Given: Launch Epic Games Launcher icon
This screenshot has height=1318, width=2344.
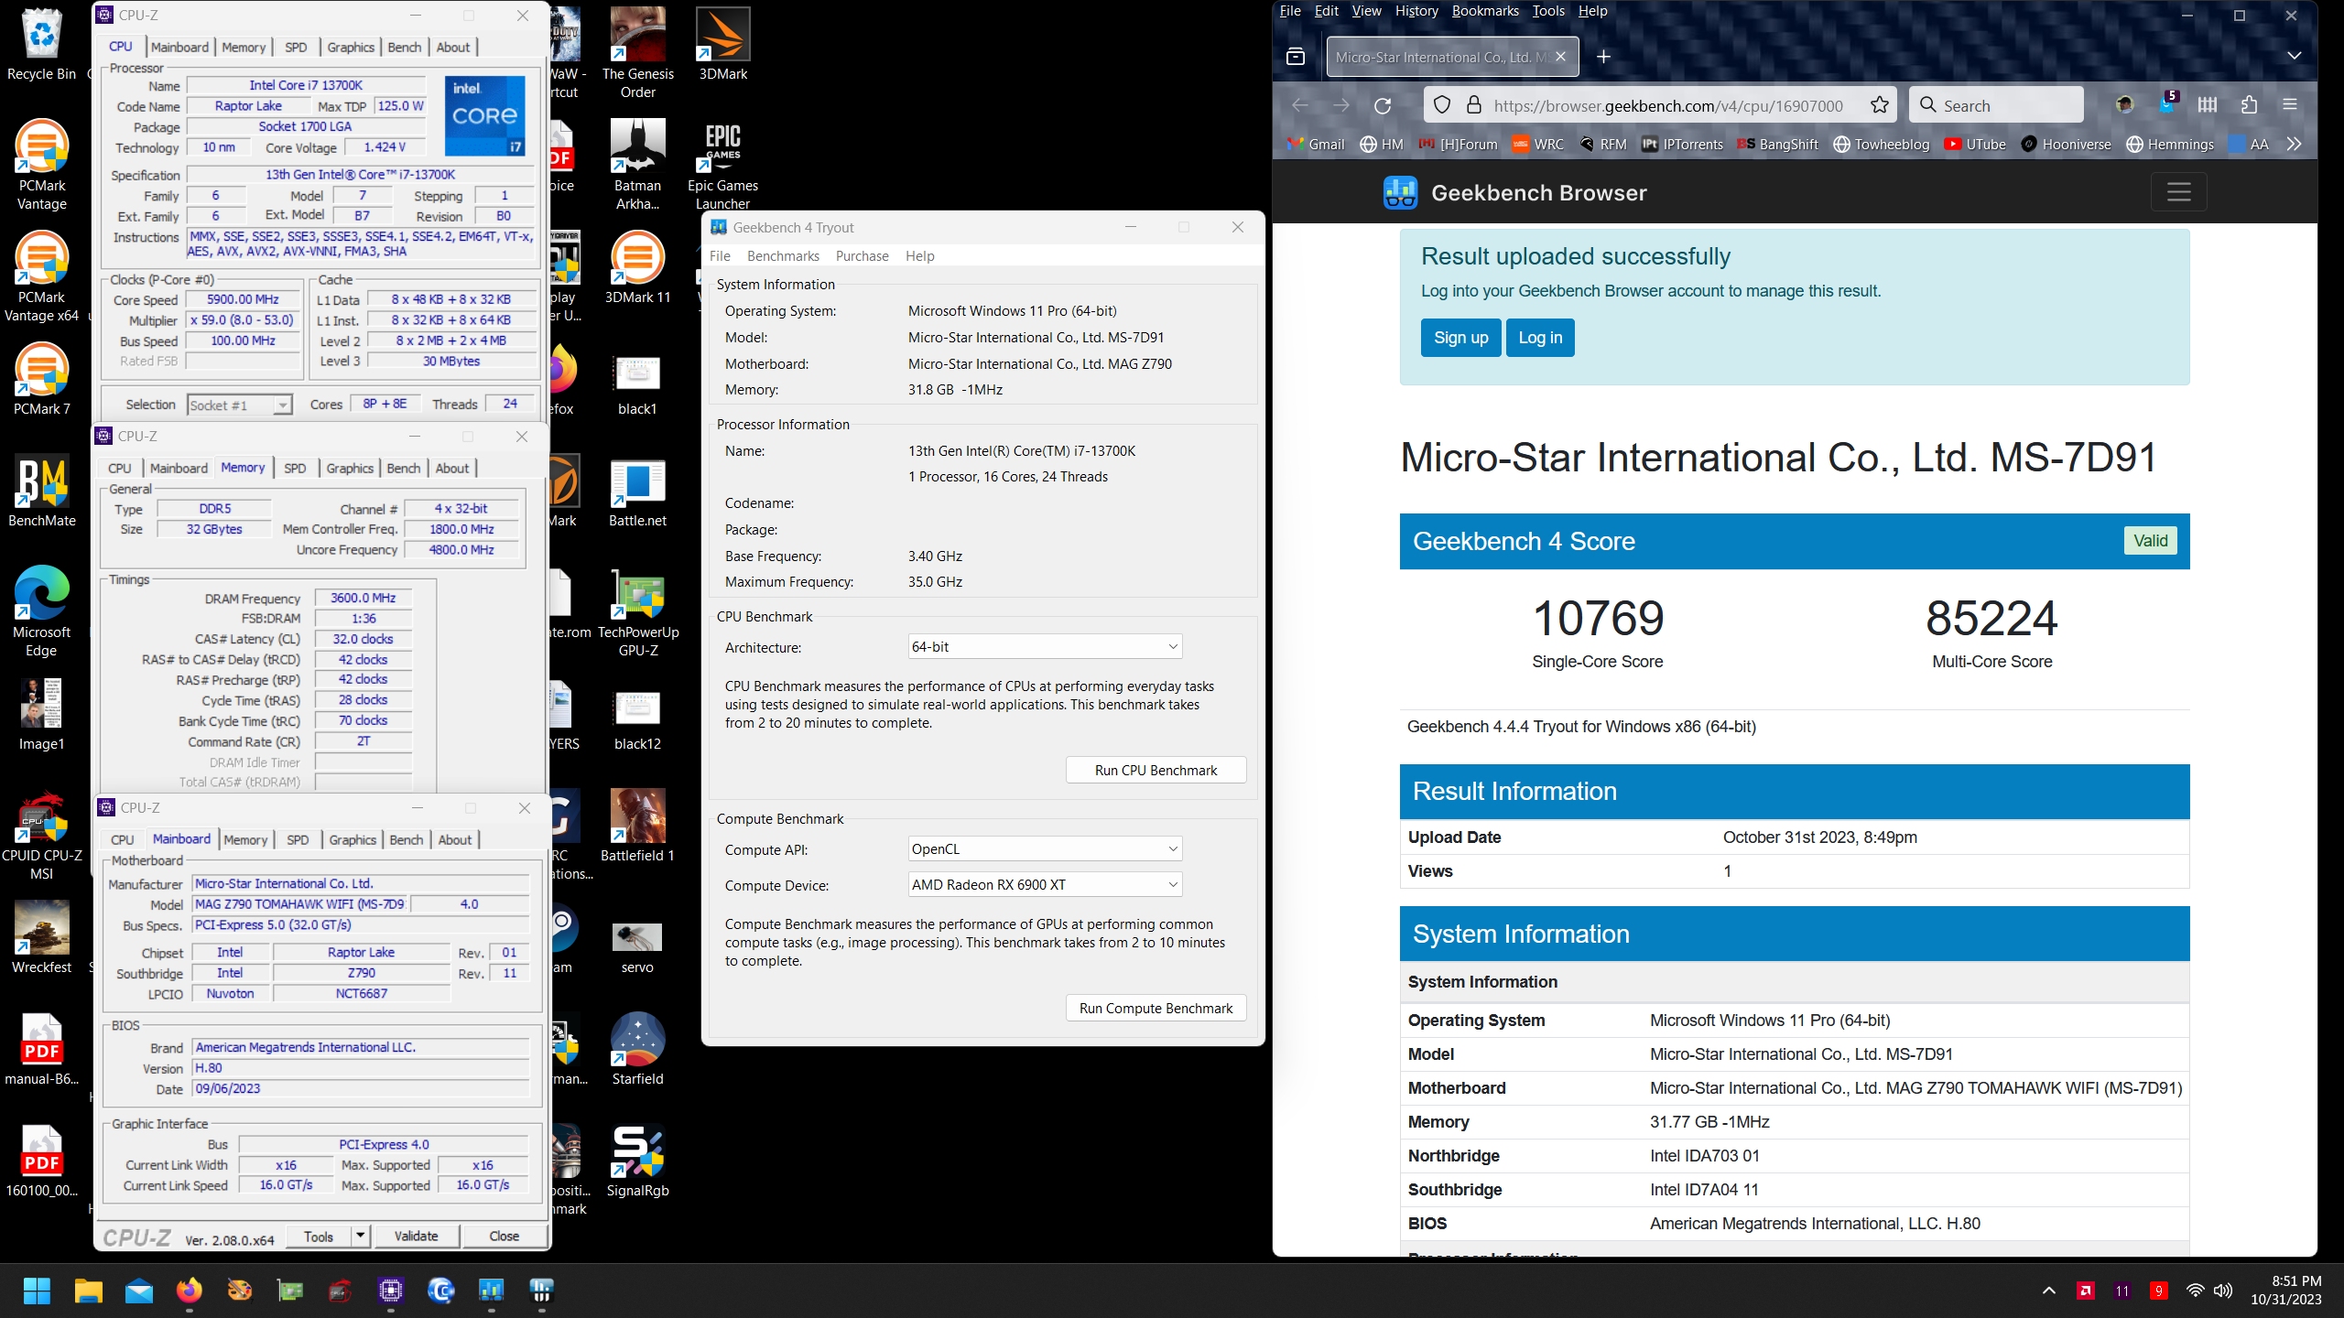Looking at the screenshot, I should (722, 165).
